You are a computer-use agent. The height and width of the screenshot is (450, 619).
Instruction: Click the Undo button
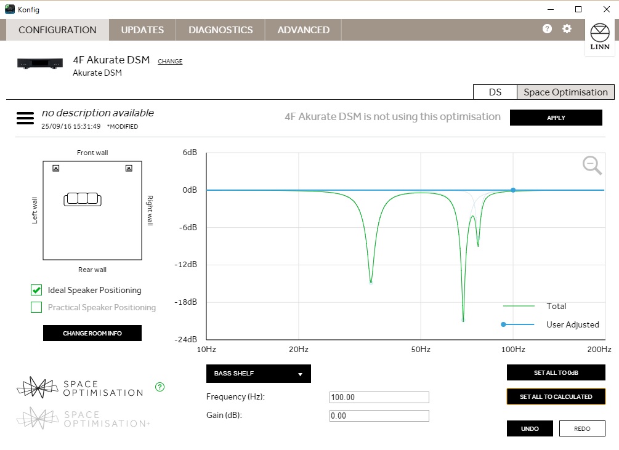(530, 428)
